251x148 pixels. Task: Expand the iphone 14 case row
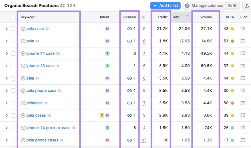[7, 53]
